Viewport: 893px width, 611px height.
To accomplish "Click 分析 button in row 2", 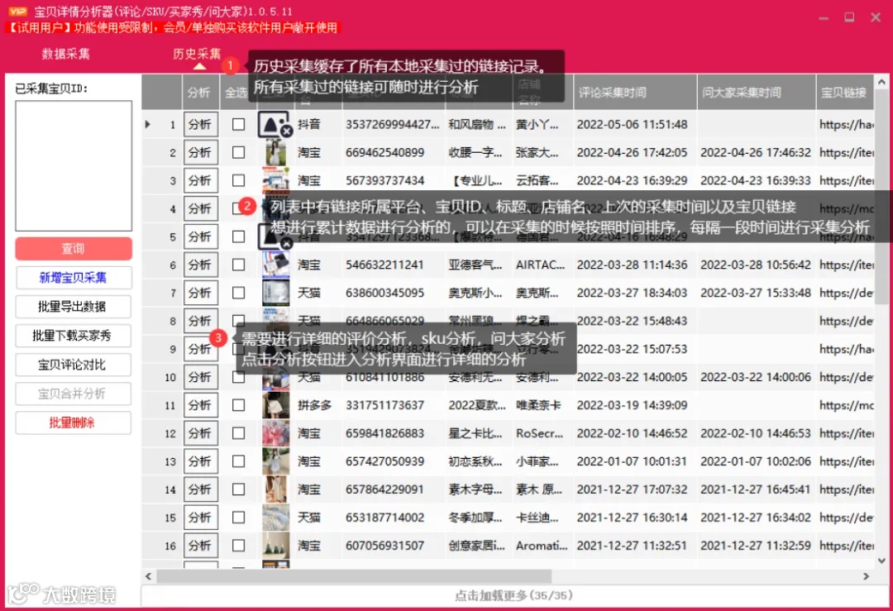I will pyautogui.click(x=200, y=153).
